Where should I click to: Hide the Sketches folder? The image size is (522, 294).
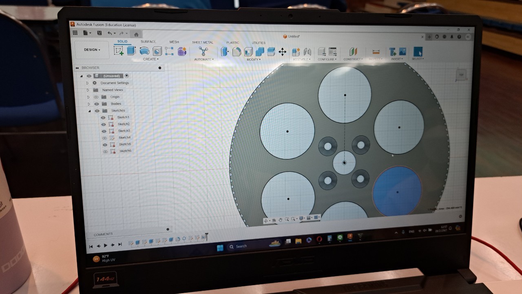pos(97,111)
